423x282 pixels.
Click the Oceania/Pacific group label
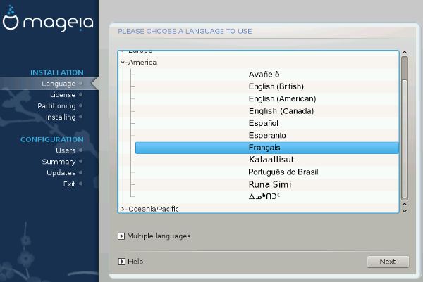coord(154,209)
